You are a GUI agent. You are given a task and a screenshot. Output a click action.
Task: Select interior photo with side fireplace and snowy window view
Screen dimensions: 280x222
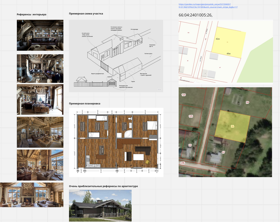tap(40, 165)
